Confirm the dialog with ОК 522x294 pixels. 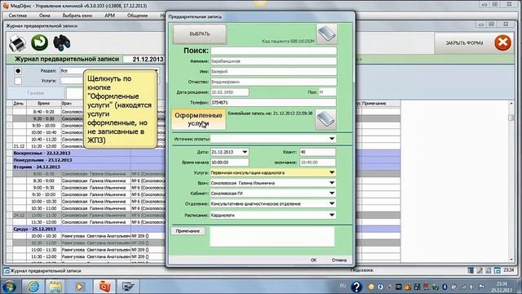(x=313, y=260)
